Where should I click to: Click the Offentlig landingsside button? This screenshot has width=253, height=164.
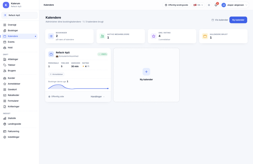click(x=176, y=5)
